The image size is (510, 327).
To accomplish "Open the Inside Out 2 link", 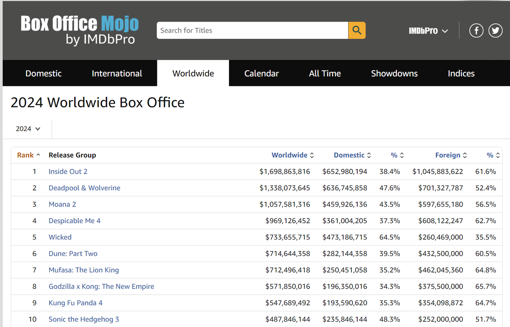I will tap(68, 172).
